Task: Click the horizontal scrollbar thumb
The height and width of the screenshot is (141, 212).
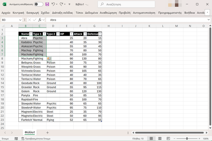Action: pos(169,133)
